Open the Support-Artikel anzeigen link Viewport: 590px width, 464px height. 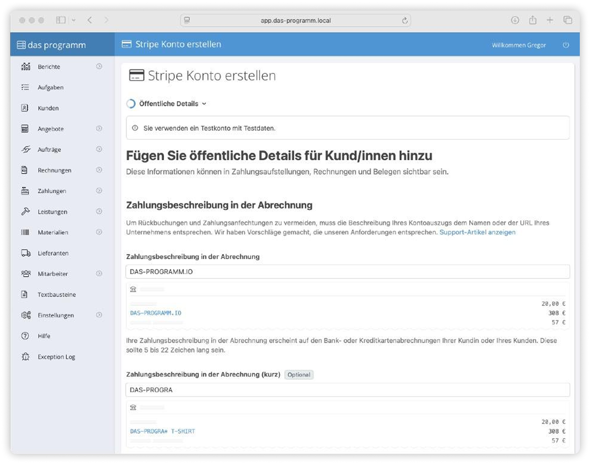(477, 232)
